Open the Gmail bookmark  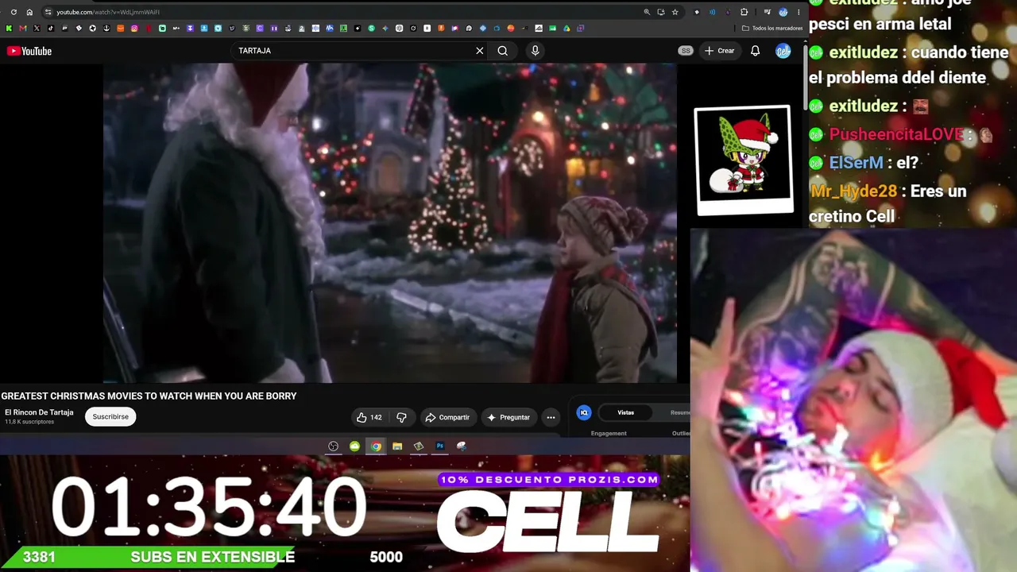click(22, 29)
